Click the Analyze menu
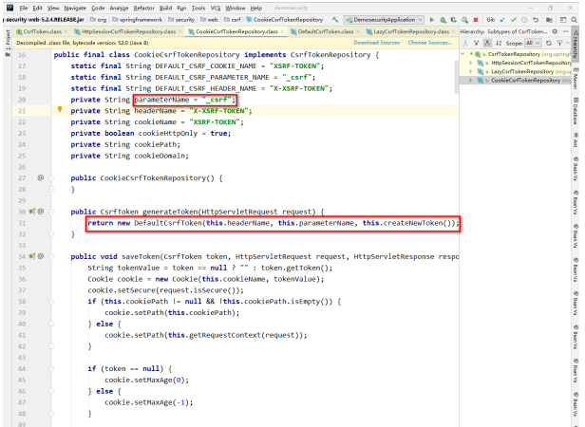585x427 pixels. pyautogui.click(x=119, y=8)
